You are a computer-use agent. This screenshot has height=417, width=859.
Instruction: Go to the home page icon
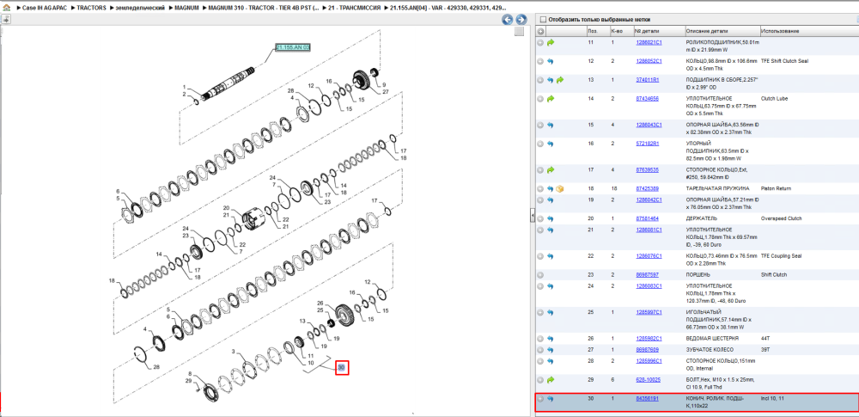[6, 9]
